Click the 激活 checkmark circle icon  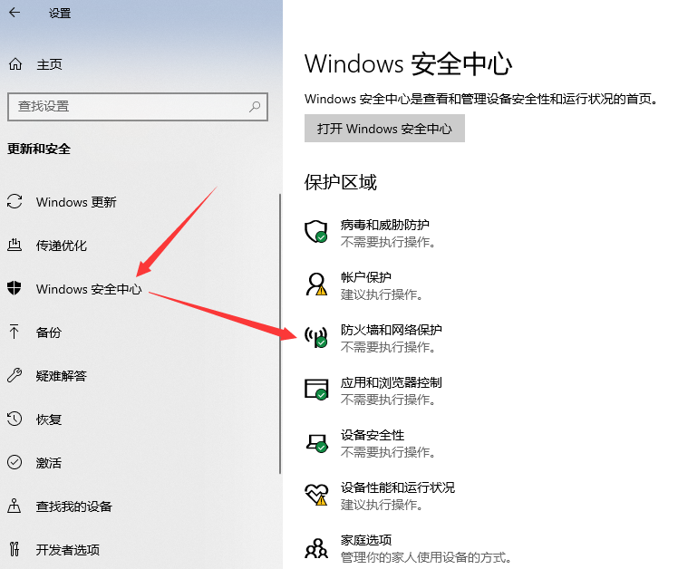point(15,462)
